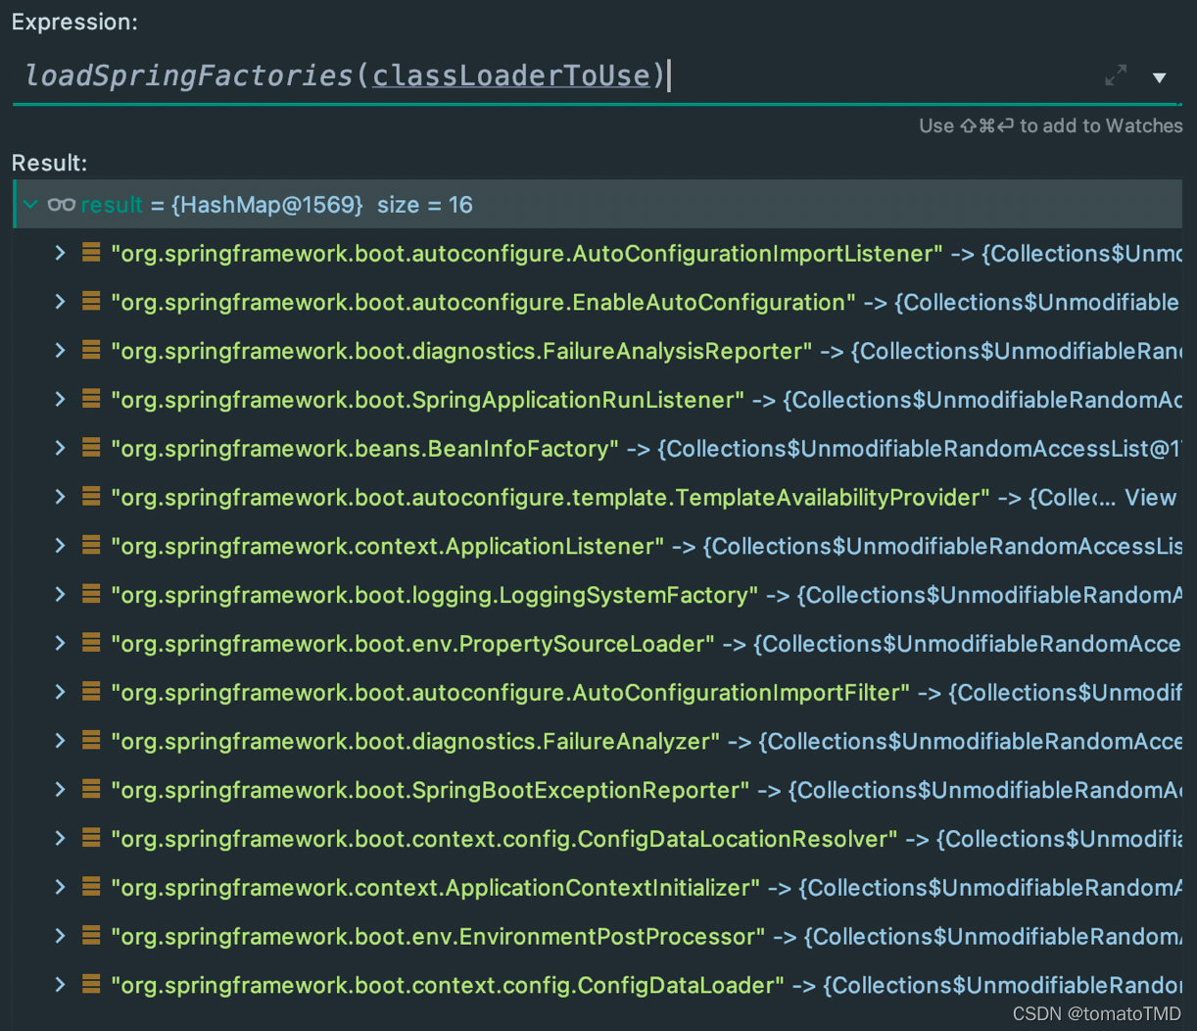Viewport: 1197px width, 1031px height.
Task: Expand the BeanInfoFactory entry
Action: tap(60, 448)
